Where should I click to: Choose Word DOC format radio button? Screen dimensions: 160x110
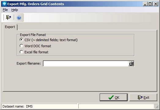pyautogui.click(x=35, y=46)
